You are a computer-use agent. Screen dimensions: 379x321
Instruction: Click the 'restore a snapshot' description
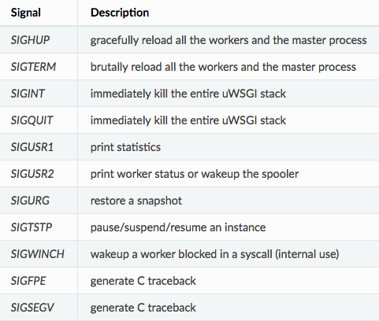coord(136,201)
